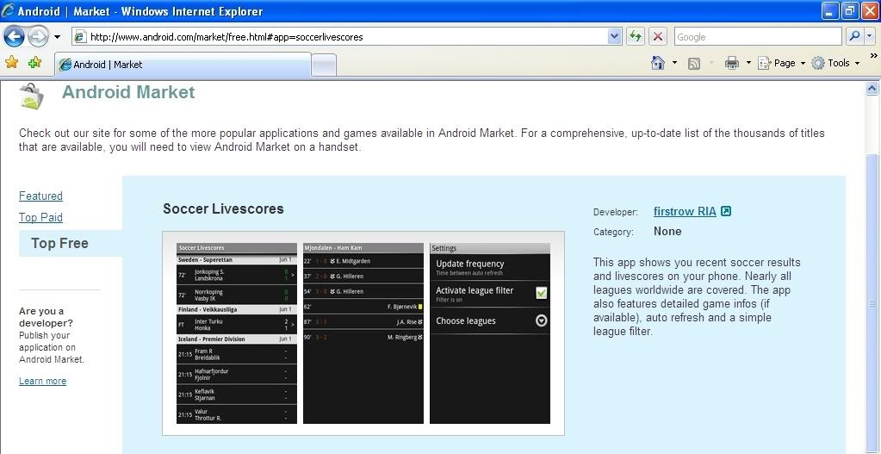The image size is (881, 454).
Task: Click the page icon in address bar
Action: click(81, 37)
